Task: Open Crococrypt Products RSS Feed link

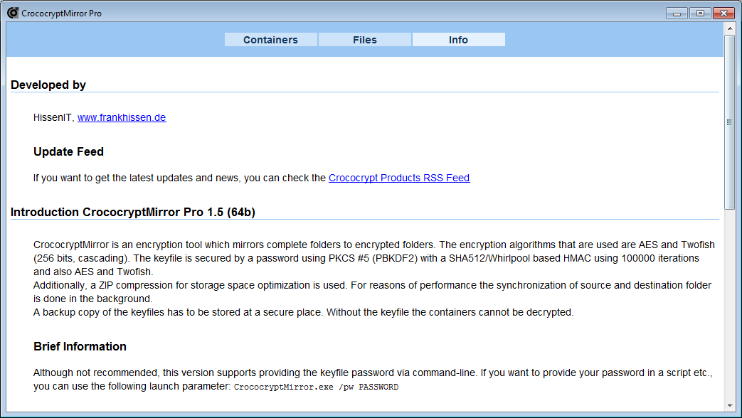Action: click(x=399, y=178)
